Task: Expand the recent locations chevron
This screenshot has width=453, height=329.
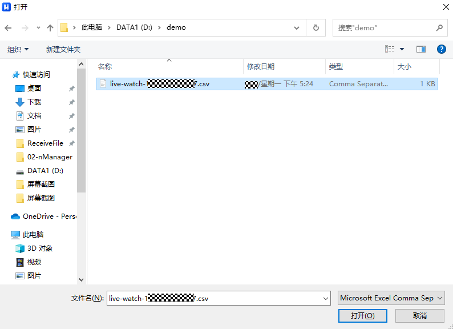Action: click(x=38, y=27)
